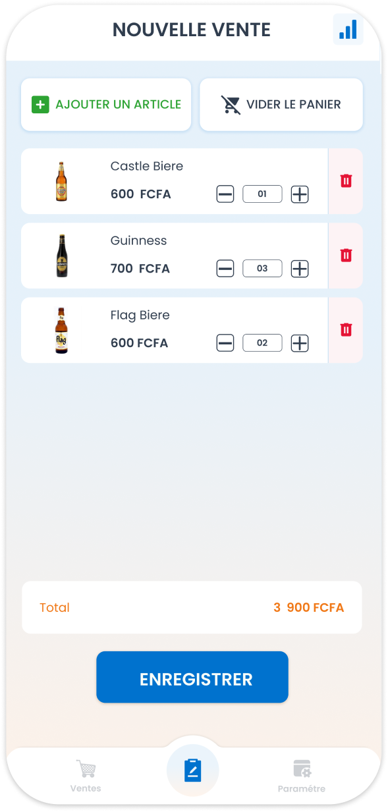Decrease Castle Biere quantity with minus
This screenshot has width=388, height=812.
[x=225, y=194]
